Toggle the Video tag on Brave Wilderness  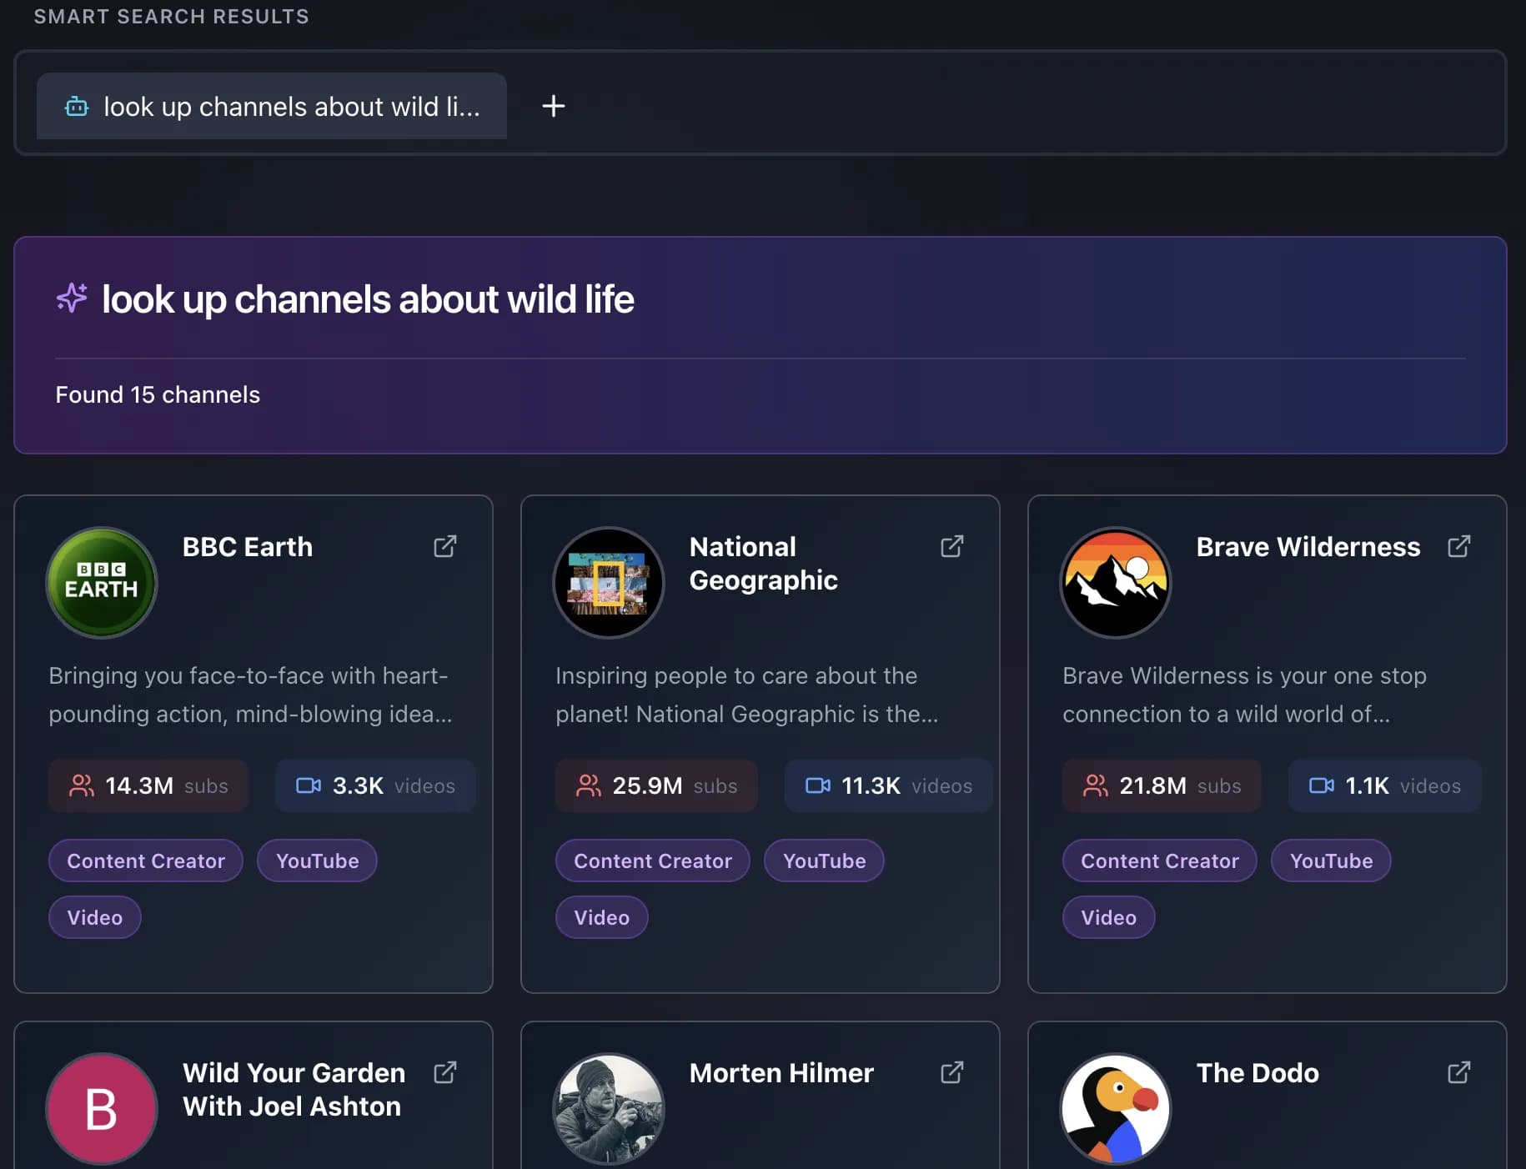tap(1109, 917)
